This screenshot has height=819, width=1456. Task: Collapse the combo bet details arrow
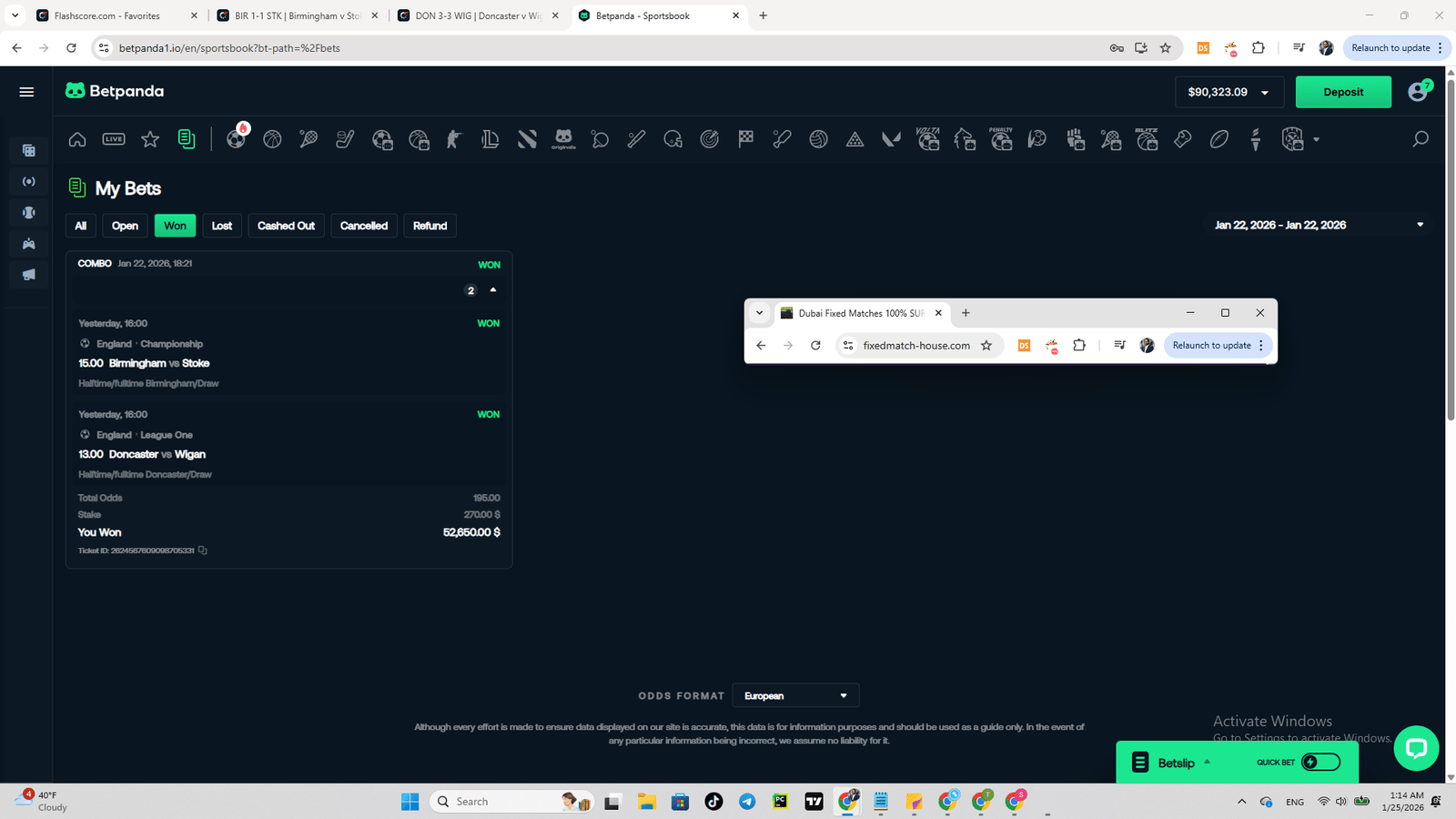[x=493, y=290]
